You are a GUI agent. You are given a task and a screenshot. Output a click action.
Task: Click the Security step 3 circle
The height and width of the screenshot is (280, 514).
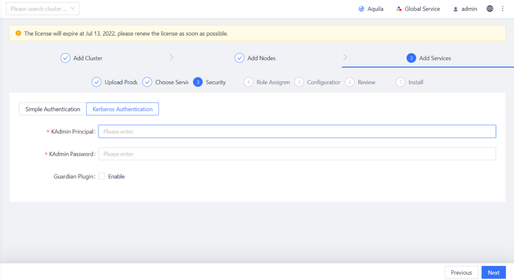[x=198, y=82]
